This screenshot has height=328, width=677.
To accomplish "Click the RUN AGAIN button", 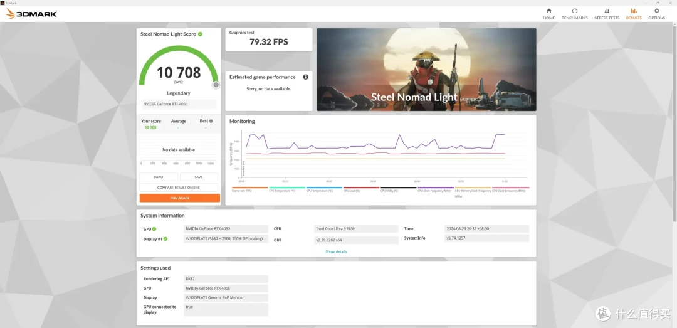I will (180, 198).
